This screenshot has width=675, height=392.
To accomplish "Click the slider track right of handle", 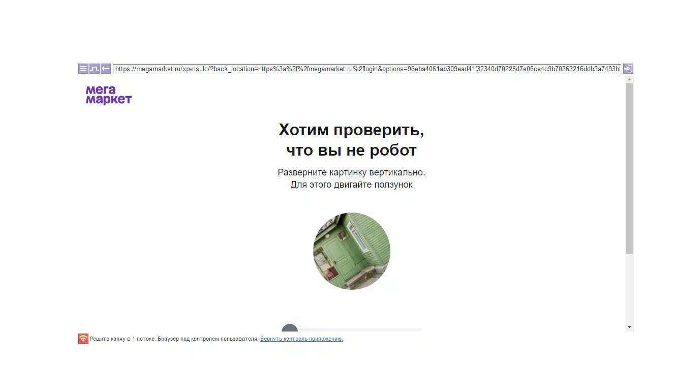I will (359, 330).
